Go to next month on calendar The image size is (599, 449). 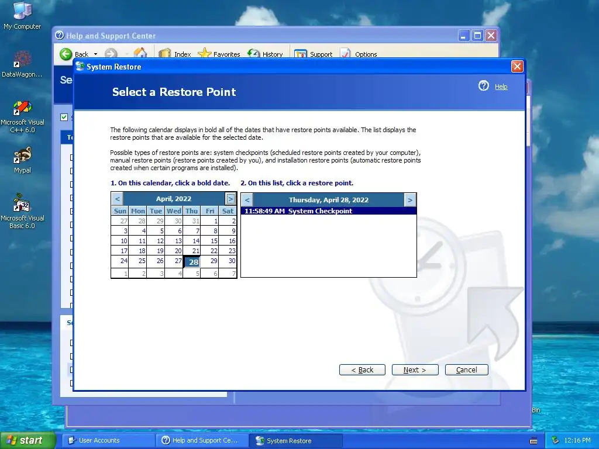click(x=230, y=199)
